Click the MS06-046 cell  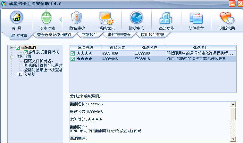(x=110, y=59)
